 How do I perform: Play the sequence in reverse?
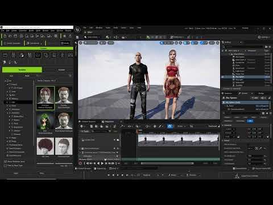[x=98, y=163]
